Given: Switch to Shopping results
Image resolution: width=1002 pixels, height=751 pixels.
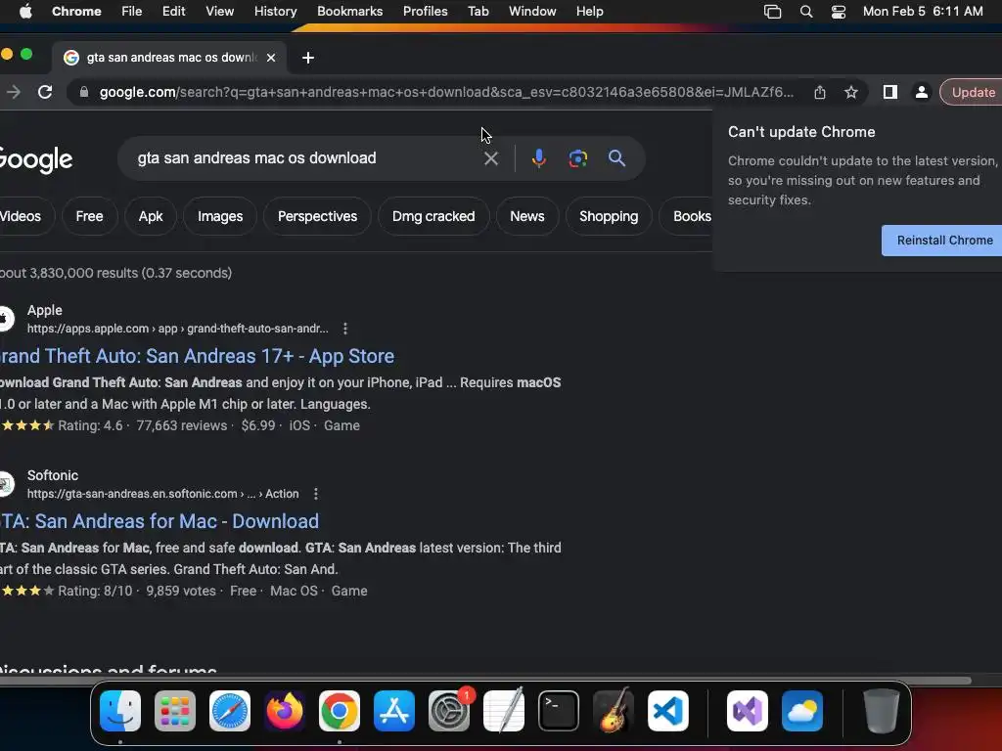Looking at the screenshot, I should 609,216.
